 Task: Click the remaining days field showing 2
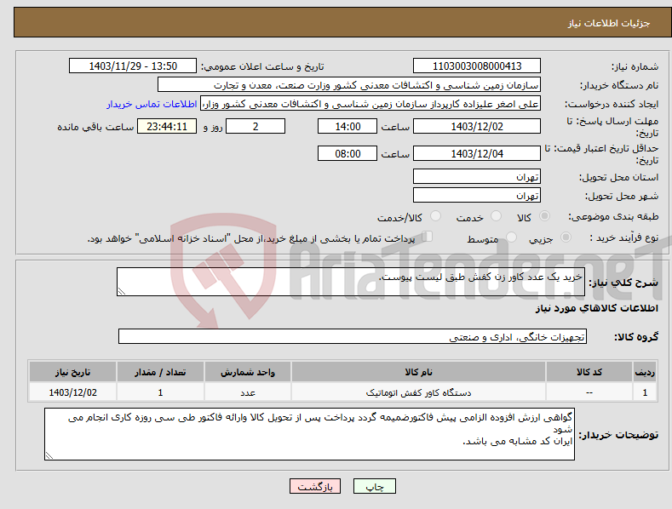[x=256, y=126]
